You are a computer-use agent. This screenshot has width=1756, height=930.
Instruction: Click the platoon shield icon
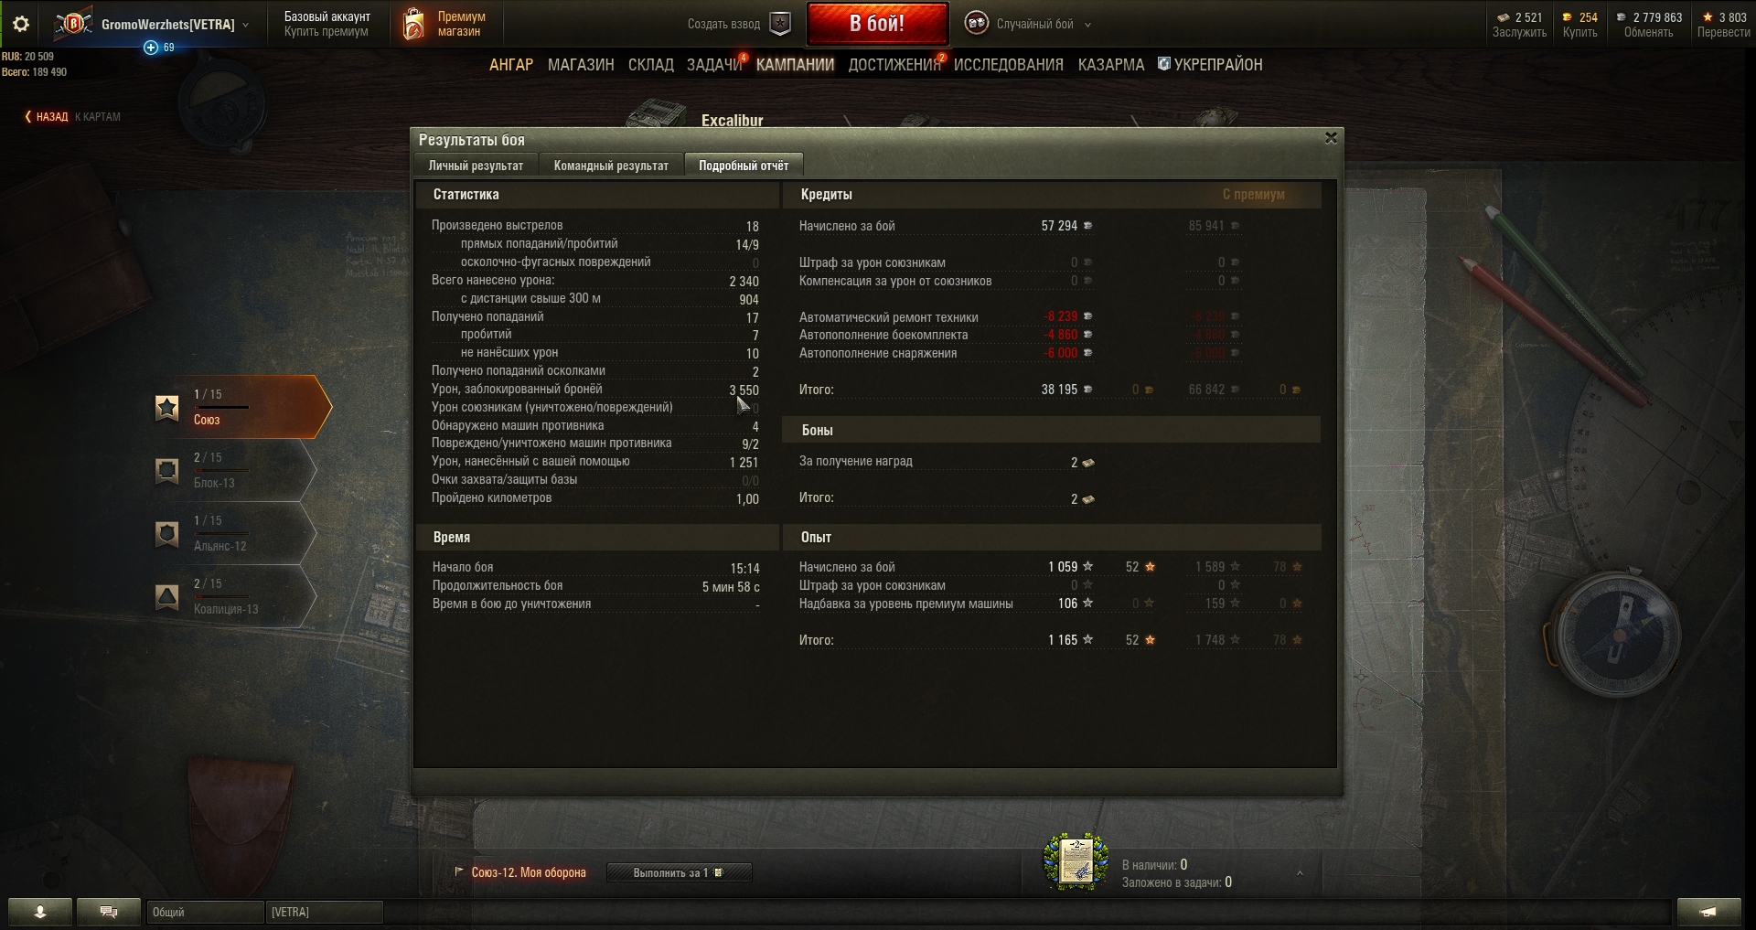(780, 24)
